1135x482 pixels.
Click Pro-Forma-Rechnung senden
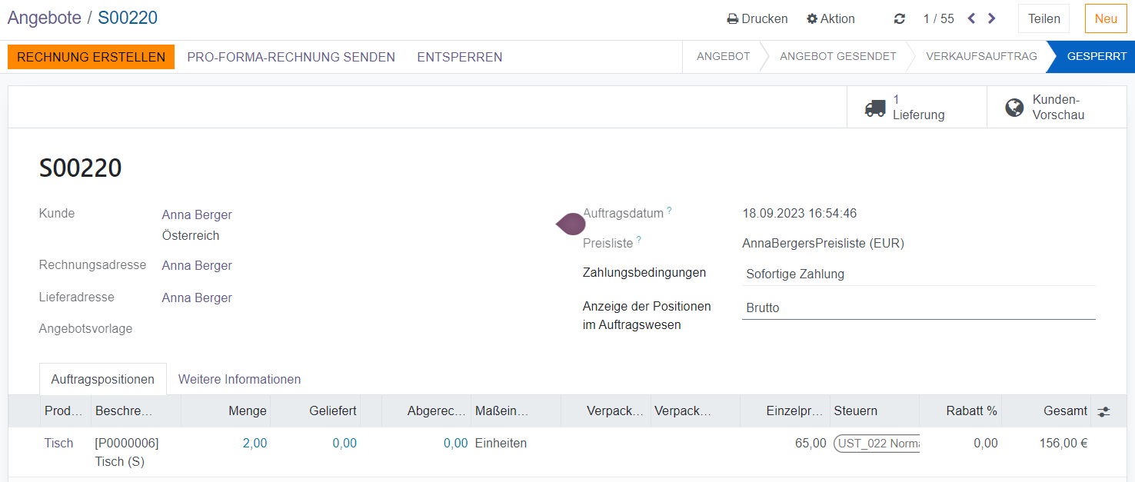coord(291,57)
